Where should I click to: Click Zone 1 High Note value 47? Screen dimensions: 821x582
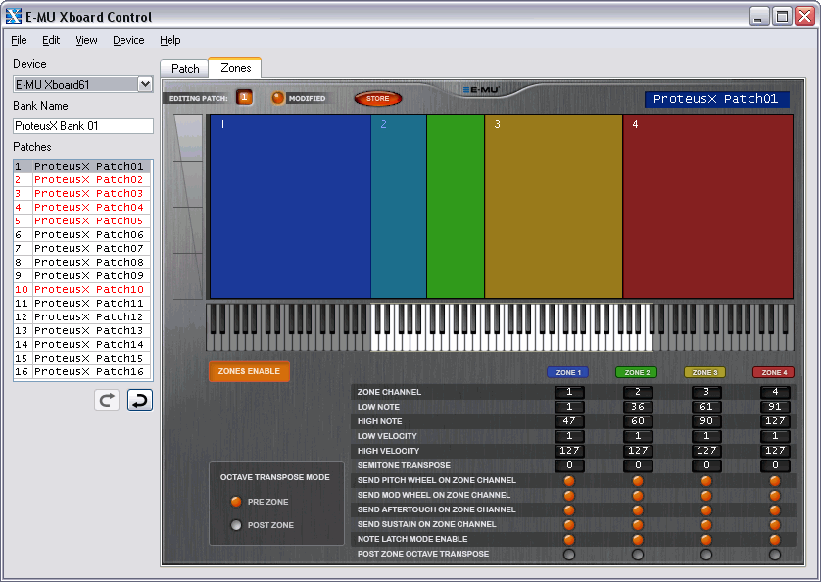[569, 421]
